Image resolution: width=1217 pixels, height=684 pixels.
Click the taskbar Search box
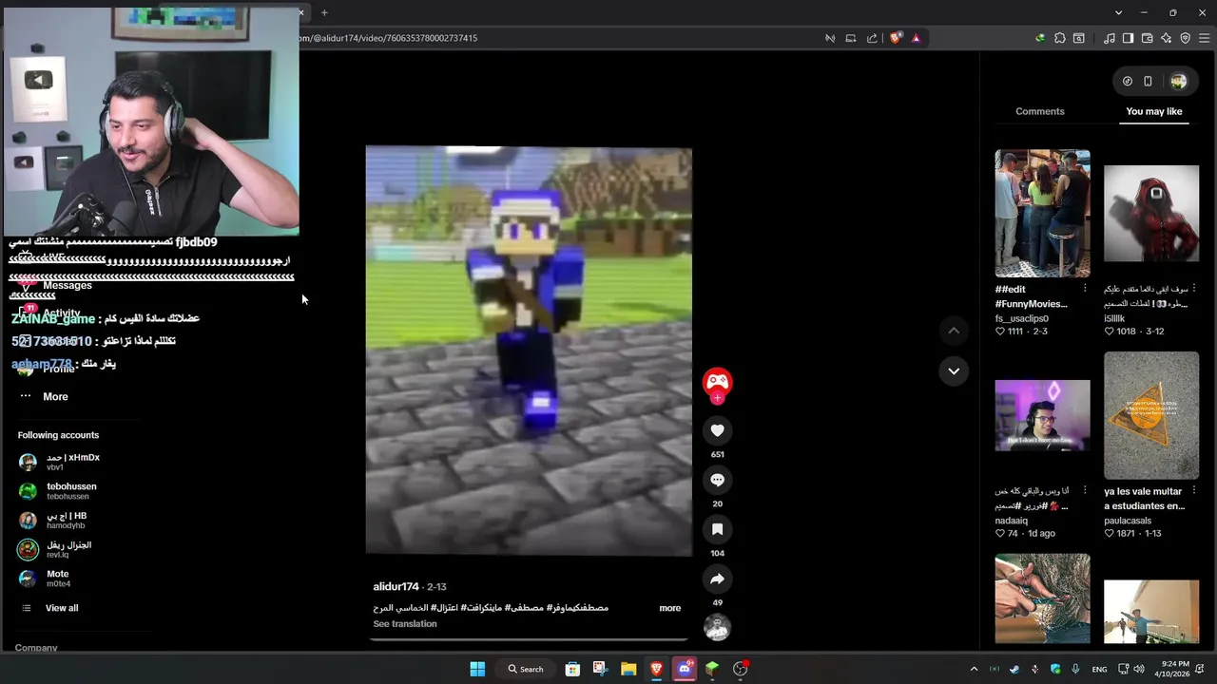526,669
